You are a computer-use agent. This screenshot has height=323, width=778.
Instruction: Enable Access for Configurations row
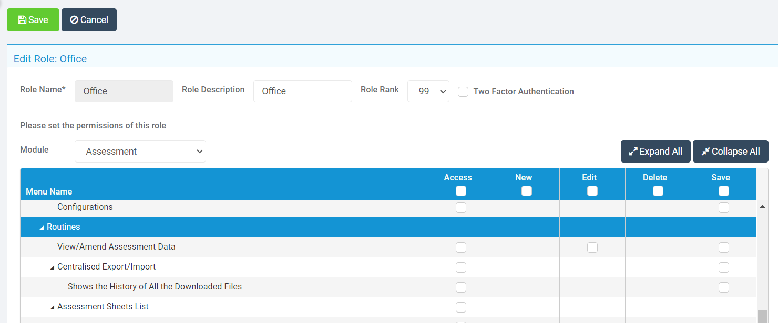pyautogui.click(x=461, y=208)
